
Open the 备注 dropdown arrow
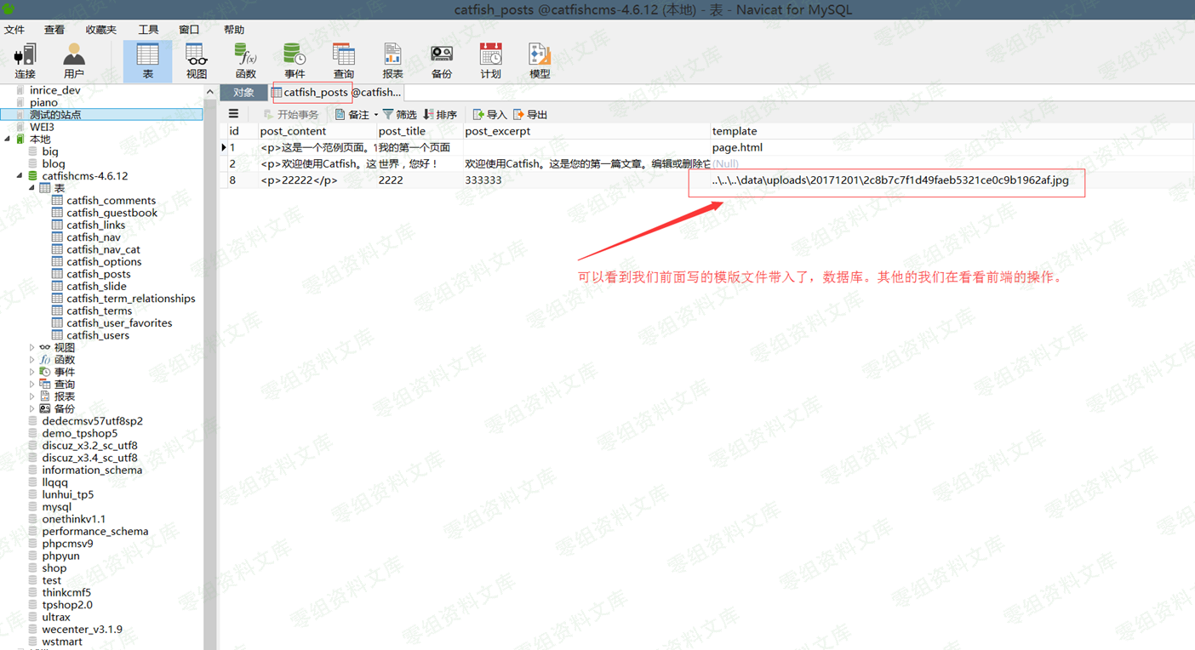click(376, 115)
